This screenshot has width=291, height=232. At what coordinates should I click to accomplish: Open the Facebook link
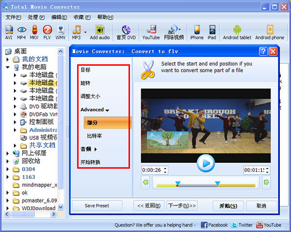click(214, 225)
